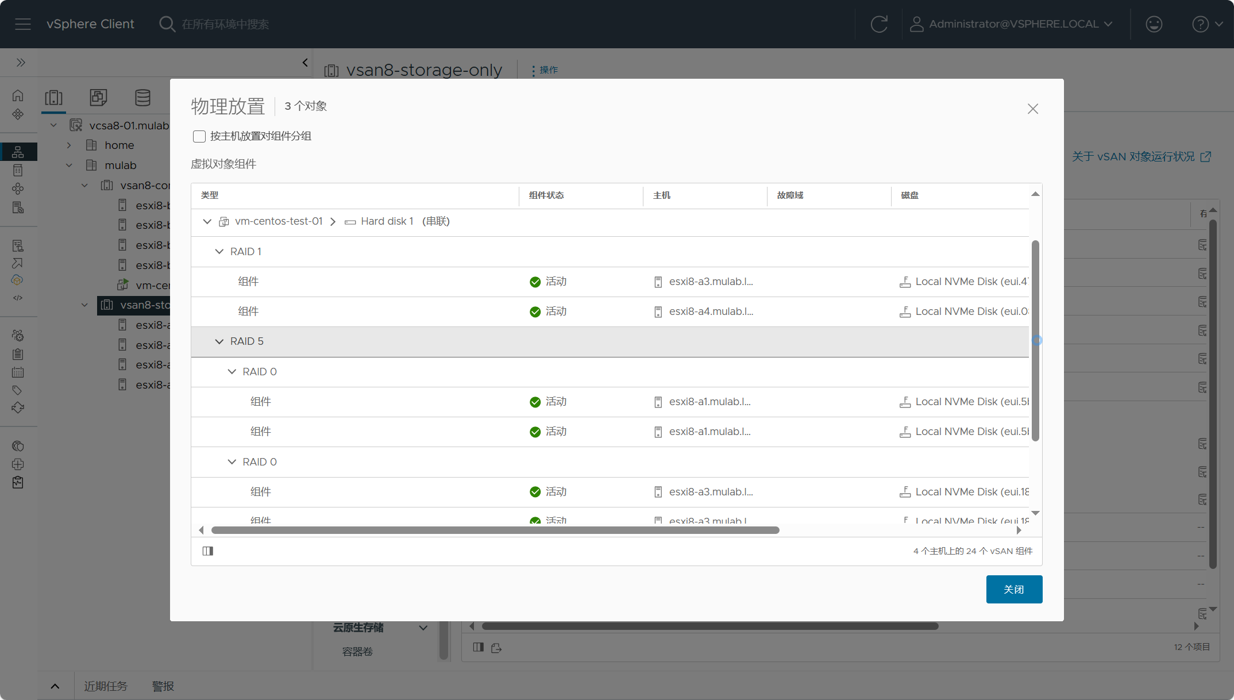The height and width of the screenshot is (700, 1234).
Task: Click the background column chooser icon
Action: click(479, 647)
